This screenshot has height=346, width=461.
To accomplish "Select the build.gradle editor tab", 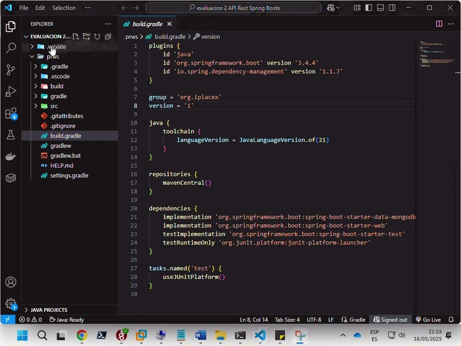I will [147, 24].
